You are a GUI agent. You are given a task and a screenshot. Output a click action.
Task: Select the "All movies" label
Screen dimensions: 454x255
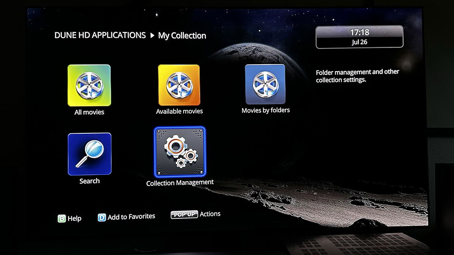point(89,112)
